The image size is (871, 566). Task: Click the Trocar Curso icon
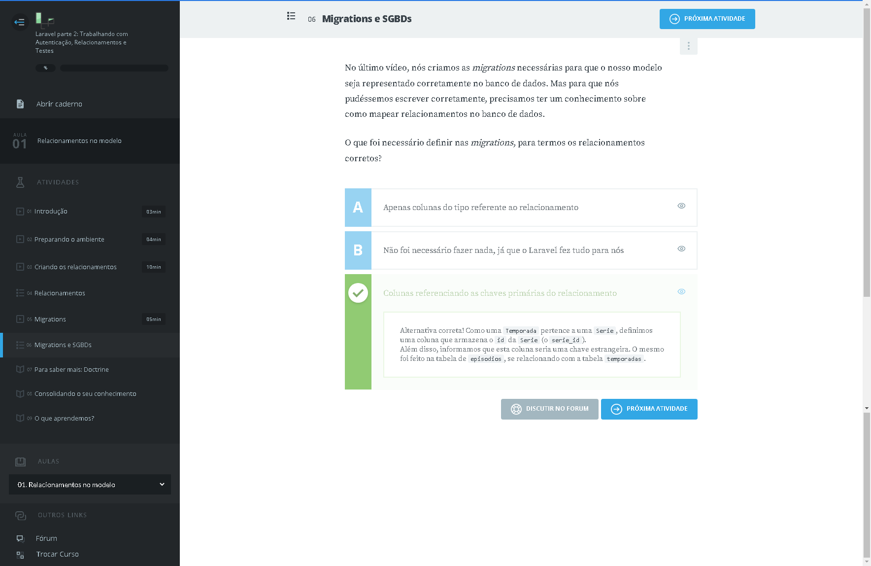click(20, 555)
